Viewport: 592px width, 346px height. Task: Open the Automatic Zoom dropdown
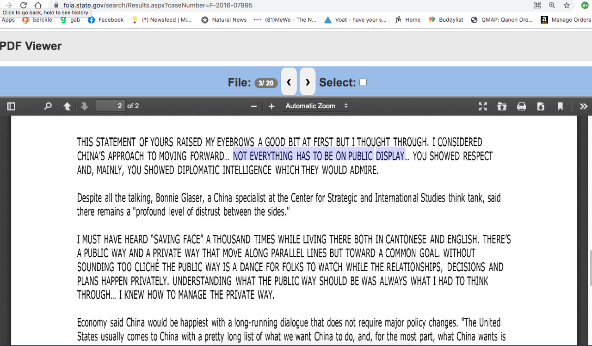click(x=316, y=106)
